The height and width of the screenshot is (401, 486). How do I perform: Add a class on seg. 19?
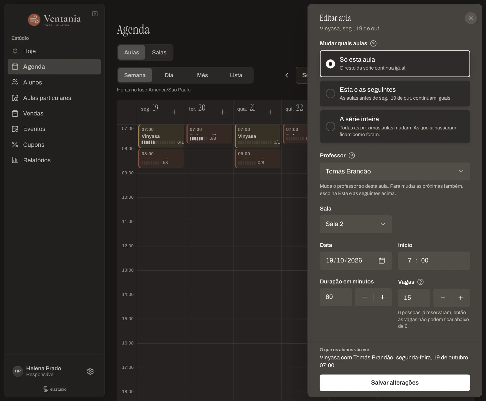(174, 112)
